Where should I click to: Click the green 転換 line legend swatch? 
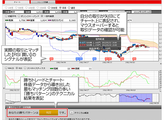click(x=7, y=20)
